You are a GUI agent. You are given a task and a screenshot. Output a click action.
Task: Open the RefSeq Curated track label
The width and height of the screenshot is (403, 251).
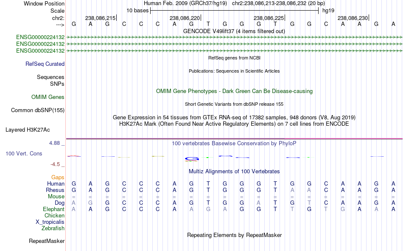[x=45, y=64]
